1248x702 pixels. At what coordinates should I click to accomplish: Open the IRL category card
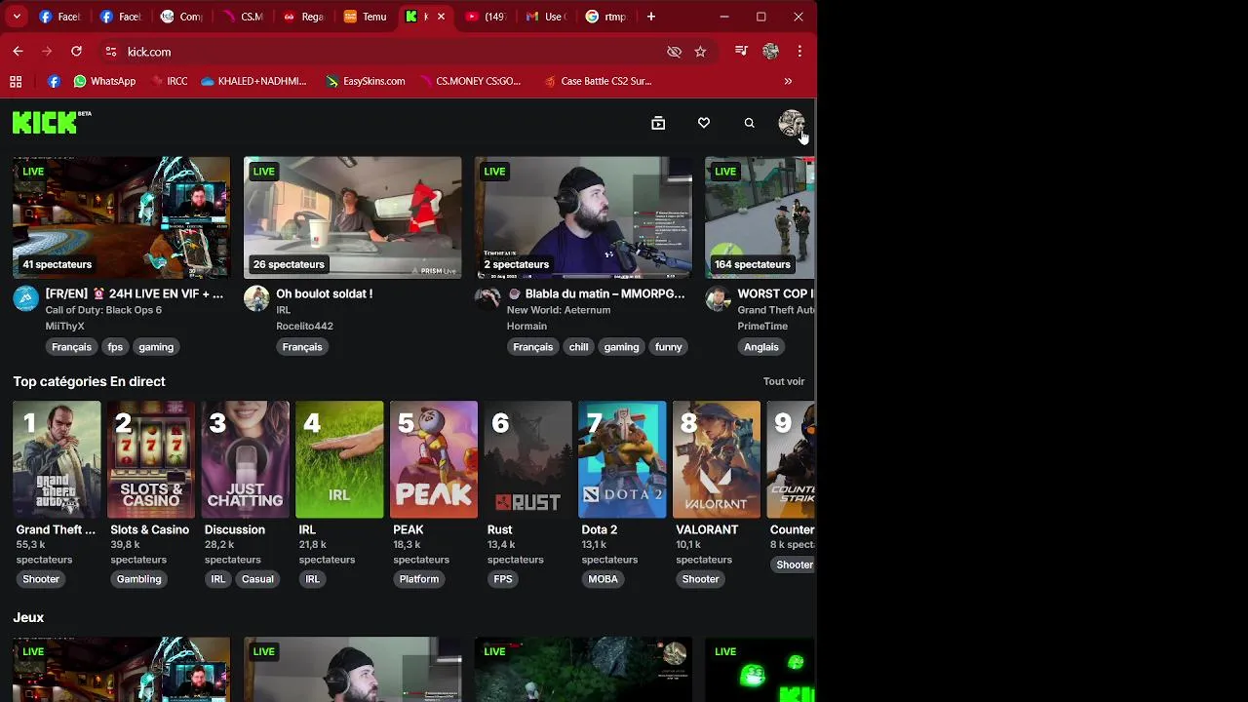tap(339, 459)
